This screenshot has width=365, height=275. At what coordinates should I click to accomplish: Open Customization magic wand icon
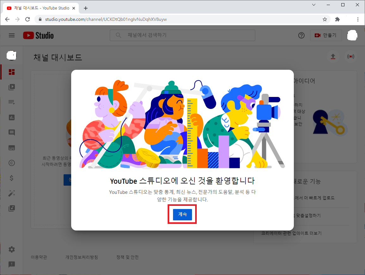point(12,193)
